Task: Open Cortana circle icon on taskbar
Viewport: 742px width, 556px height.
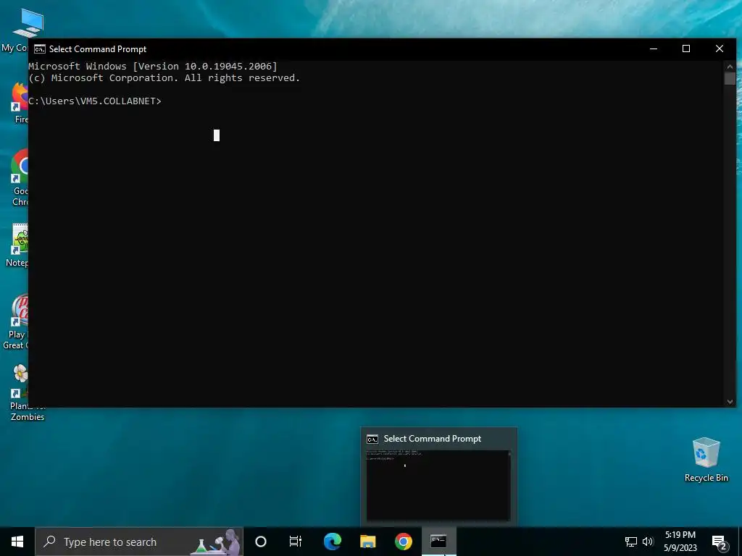Action: tap(261, 542)
